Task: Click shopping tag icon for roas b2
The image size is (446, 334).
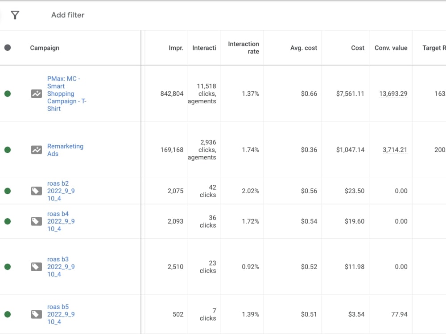Action: click(37, 191)
